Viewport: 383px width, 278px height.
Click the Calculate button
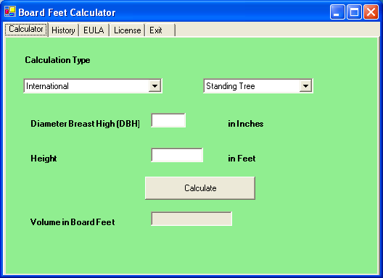[200, 188]
